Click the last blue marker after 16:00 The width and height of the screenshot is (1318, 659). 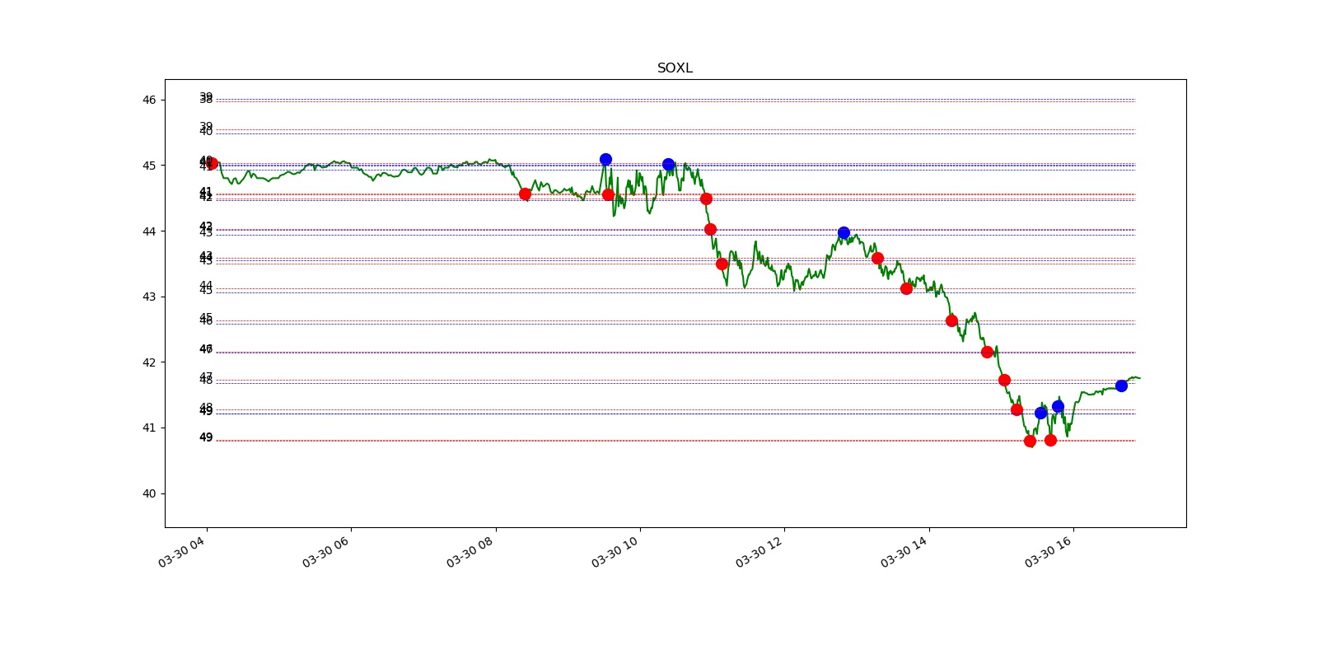coord(1121,386)
